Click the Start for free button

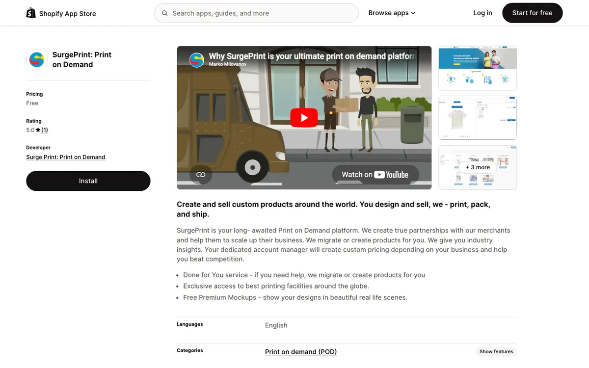point(532,13)
